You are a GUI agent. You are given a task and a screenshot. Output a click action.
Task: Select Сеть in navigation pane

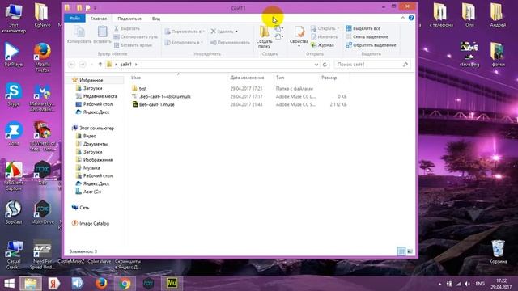click(x=84, y=207)
